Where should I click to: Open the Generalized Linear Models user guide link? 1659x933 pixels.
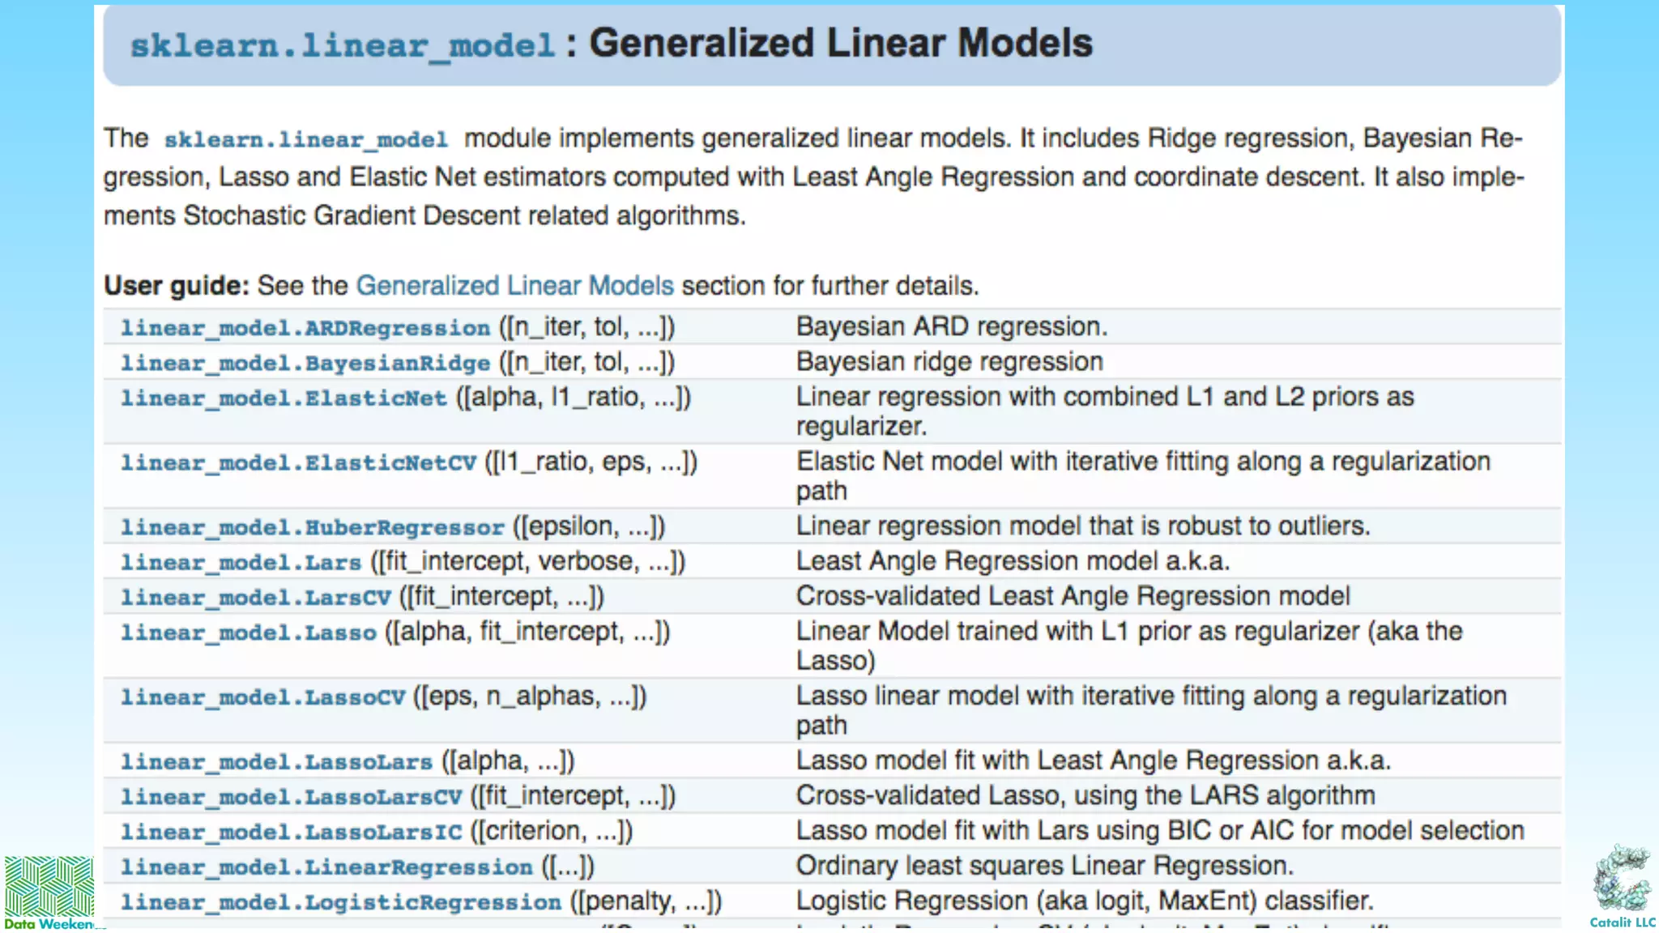514,286
